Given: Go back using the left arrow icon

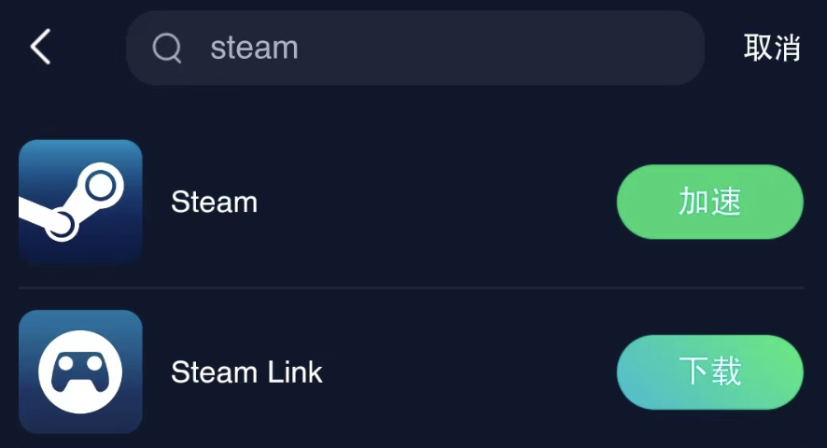Looking at the screenshot, I should (40, 47).
